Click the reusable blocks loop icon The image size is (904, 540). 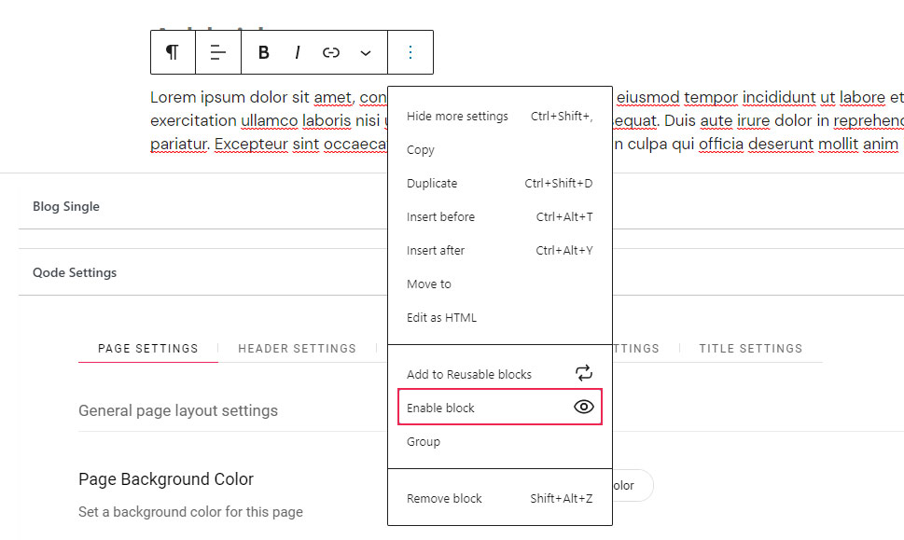583,373
